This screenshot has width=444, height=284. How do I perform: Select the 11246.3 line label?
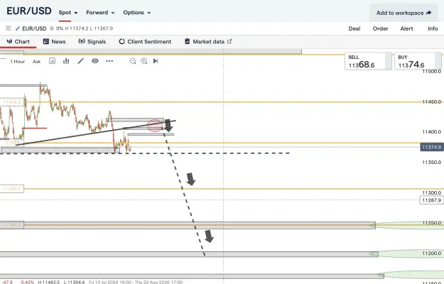click(12, 225)
